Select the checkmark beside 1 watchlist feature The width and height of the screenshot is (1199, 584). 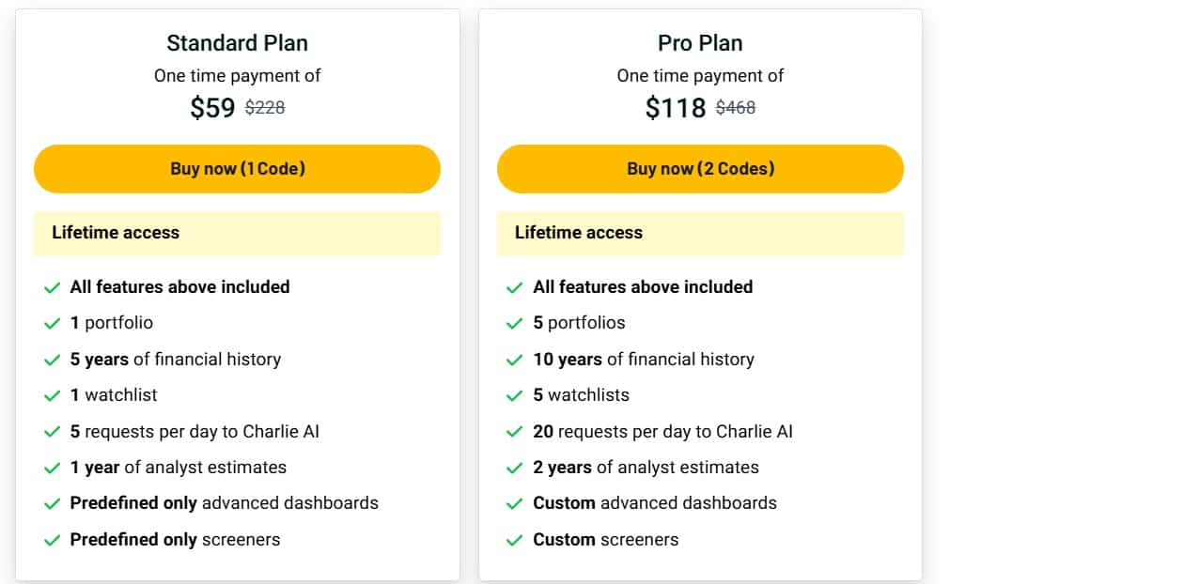click(x=54, y=395)
